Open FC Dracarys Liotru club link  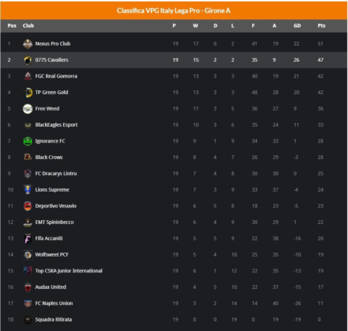point(56,173)
